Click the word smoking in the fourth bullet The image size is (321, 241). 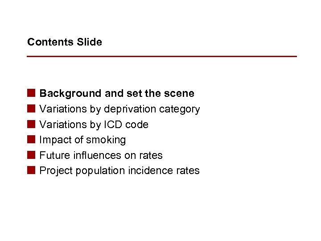106,140
